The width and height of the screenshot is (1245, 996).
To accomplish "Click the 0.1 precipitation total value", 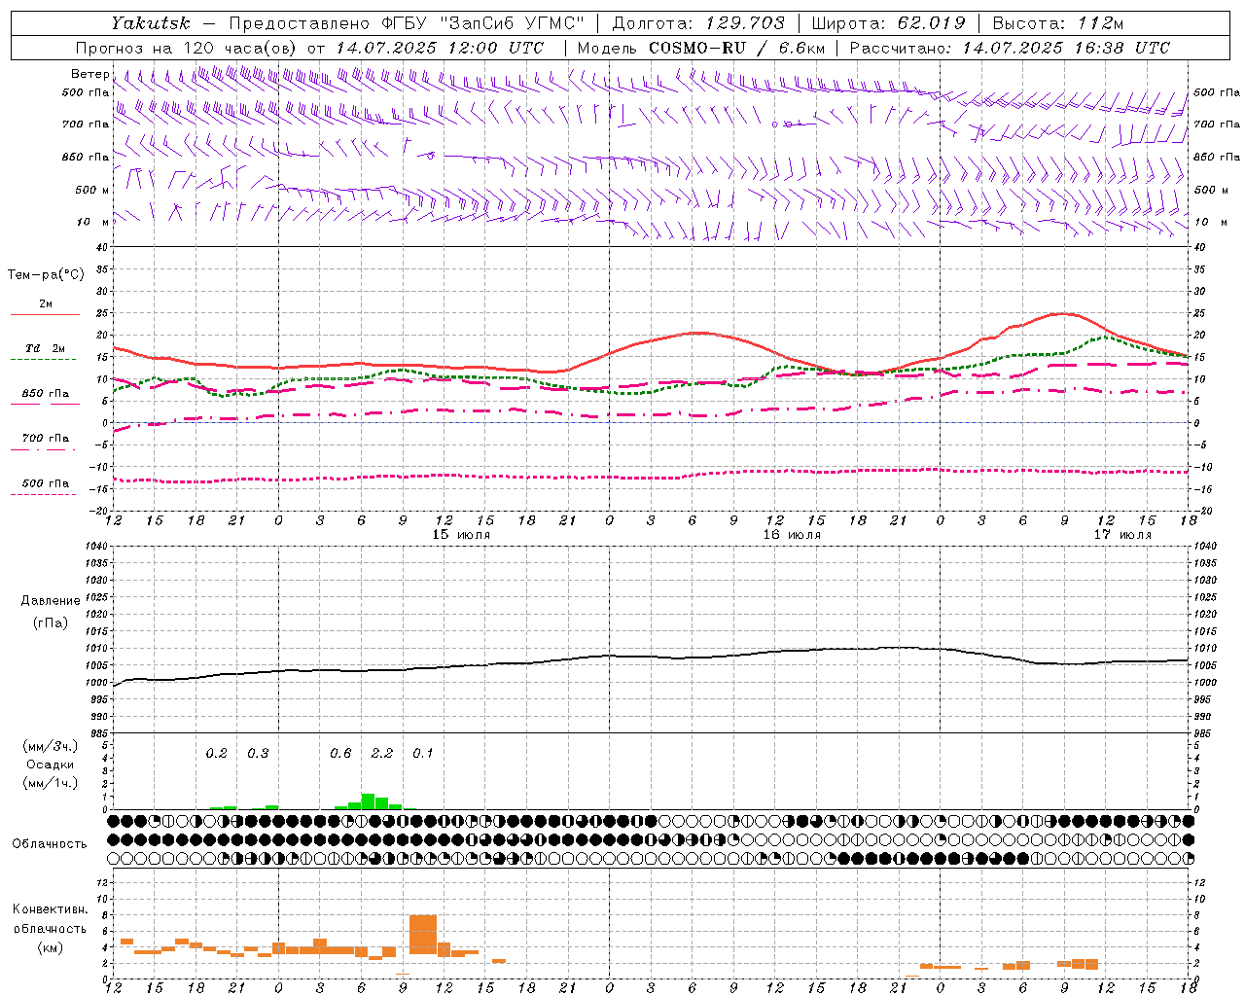I will pos(423,753).
